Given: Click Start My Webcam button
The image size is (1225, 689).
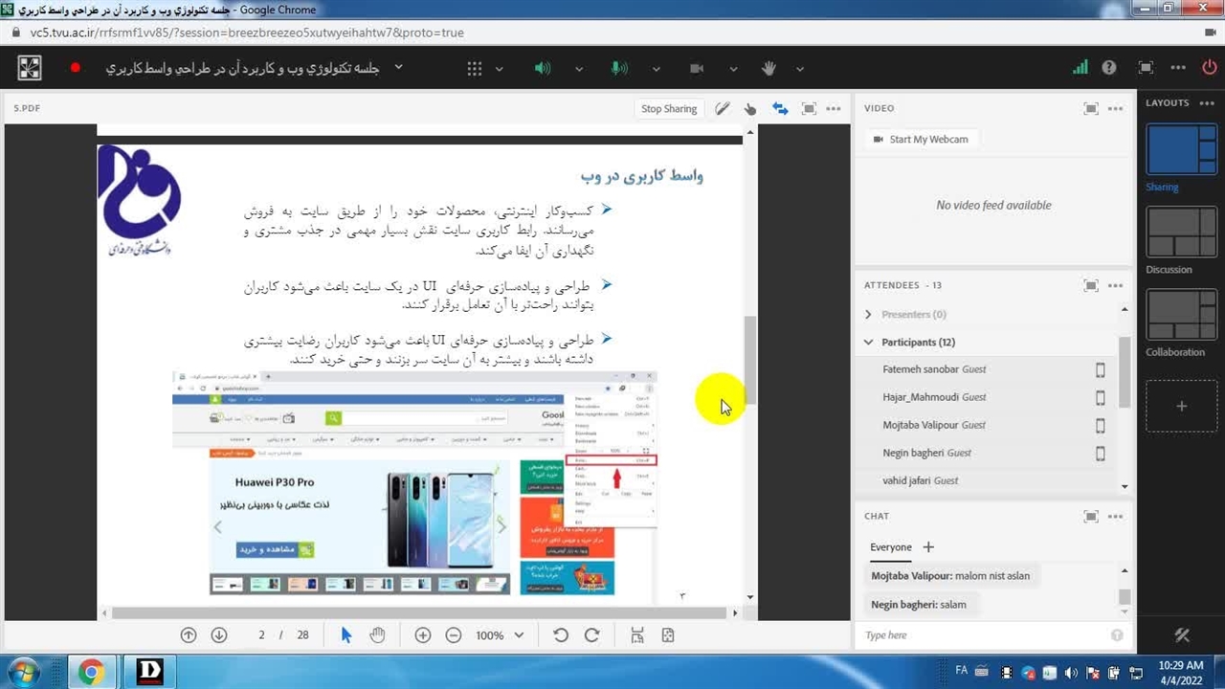Looking at the screenshot, I should [x=920, y=140].
